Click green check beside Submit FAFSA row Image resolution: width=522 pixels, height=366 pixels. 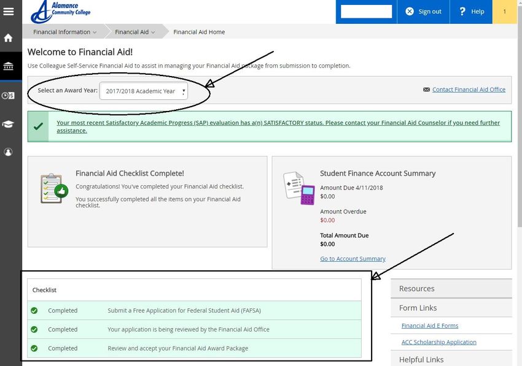pos(34,310)
